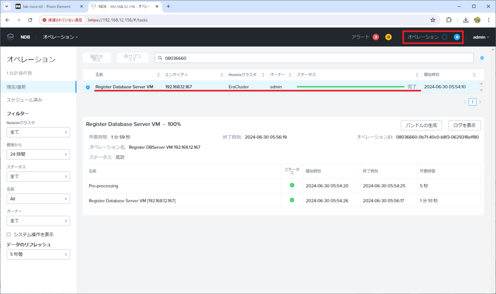
Task: Sort by エンティティ column arrows
Action: tap(222, 75)
